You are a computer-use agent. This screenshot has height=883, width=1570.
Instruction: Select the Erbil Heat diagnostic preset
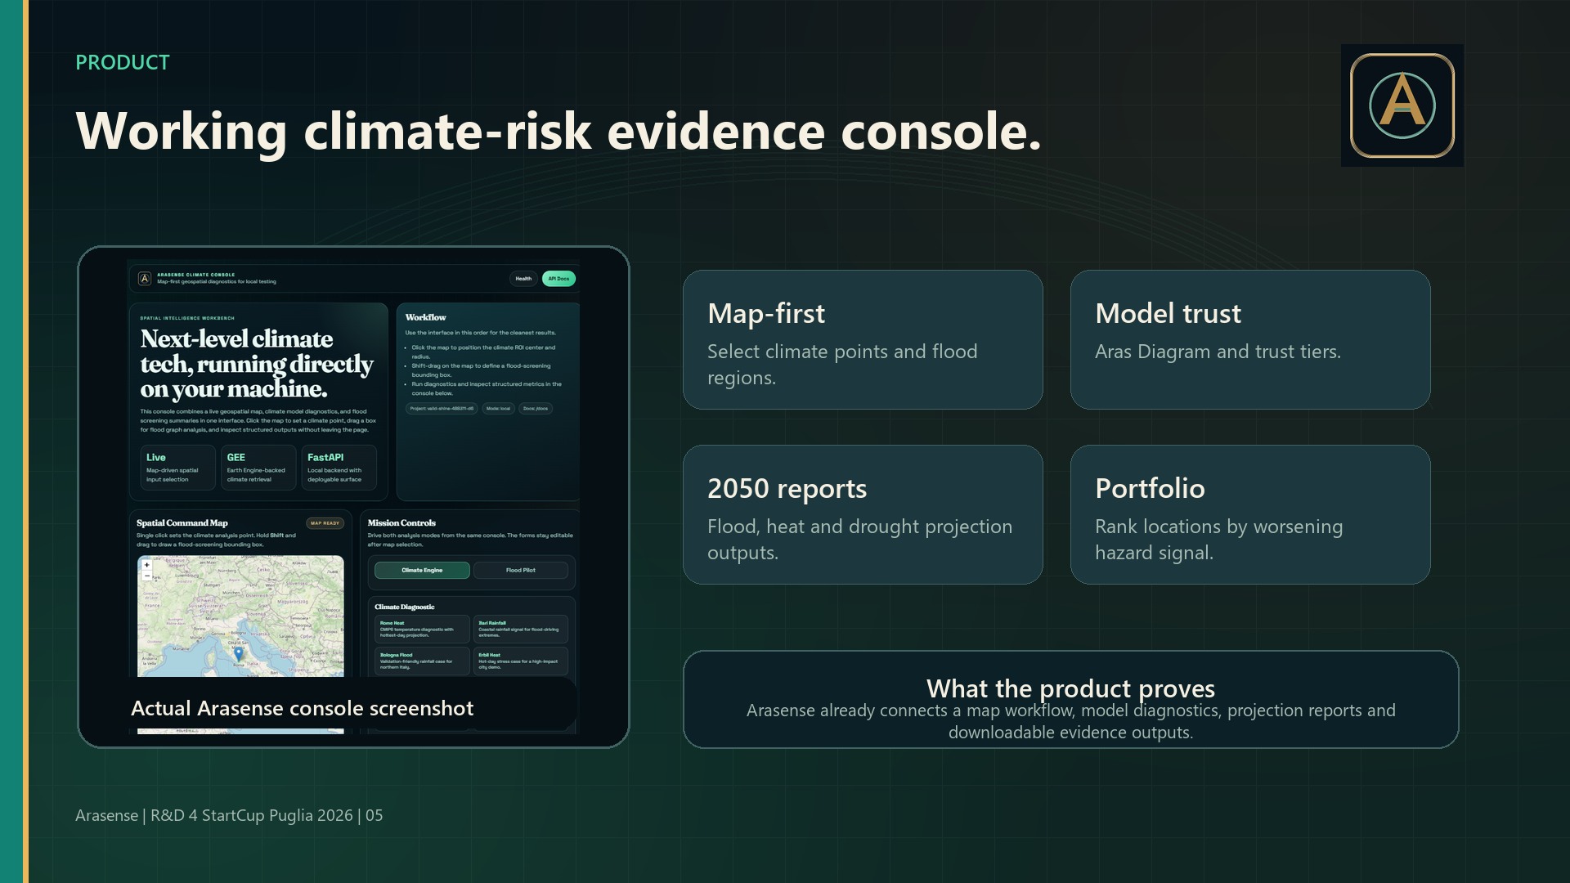pyautogui.click(x=520, y=661)
